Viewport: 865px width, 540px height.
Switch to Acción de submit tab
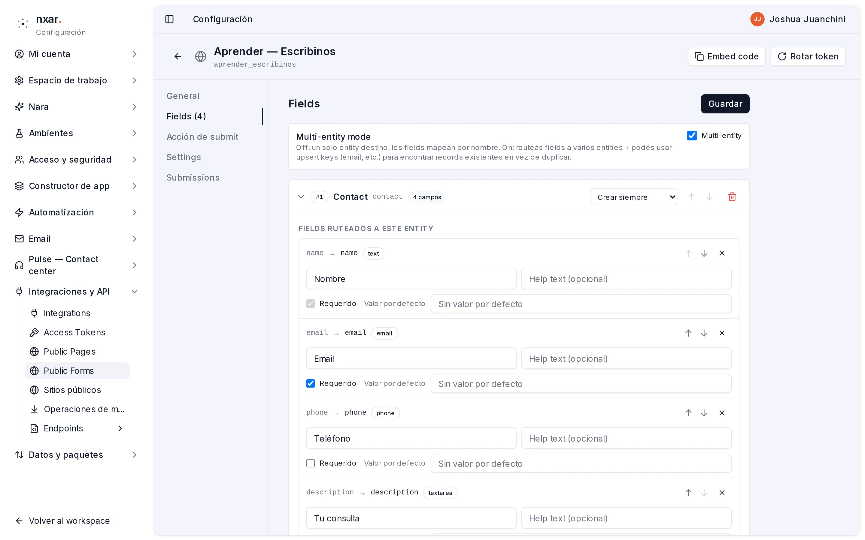(202, 137)
